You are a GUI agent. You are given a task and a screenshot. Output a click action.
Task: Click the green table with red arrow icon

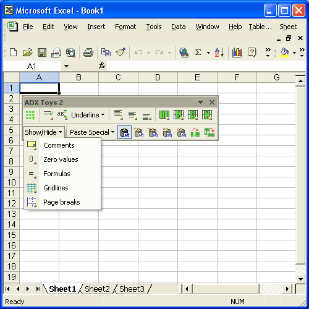[x=210, y=132]
